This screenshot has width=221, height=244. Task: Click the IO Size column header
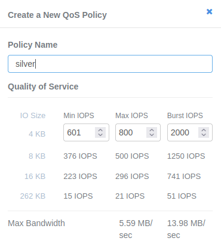pyautogui.click(x=33, y=116)
